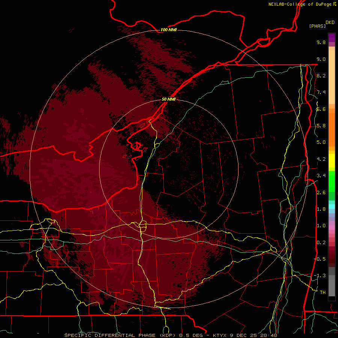Select the 5.0 value on the color scale
The image size is (338, 338).
[x=321, y=142]
